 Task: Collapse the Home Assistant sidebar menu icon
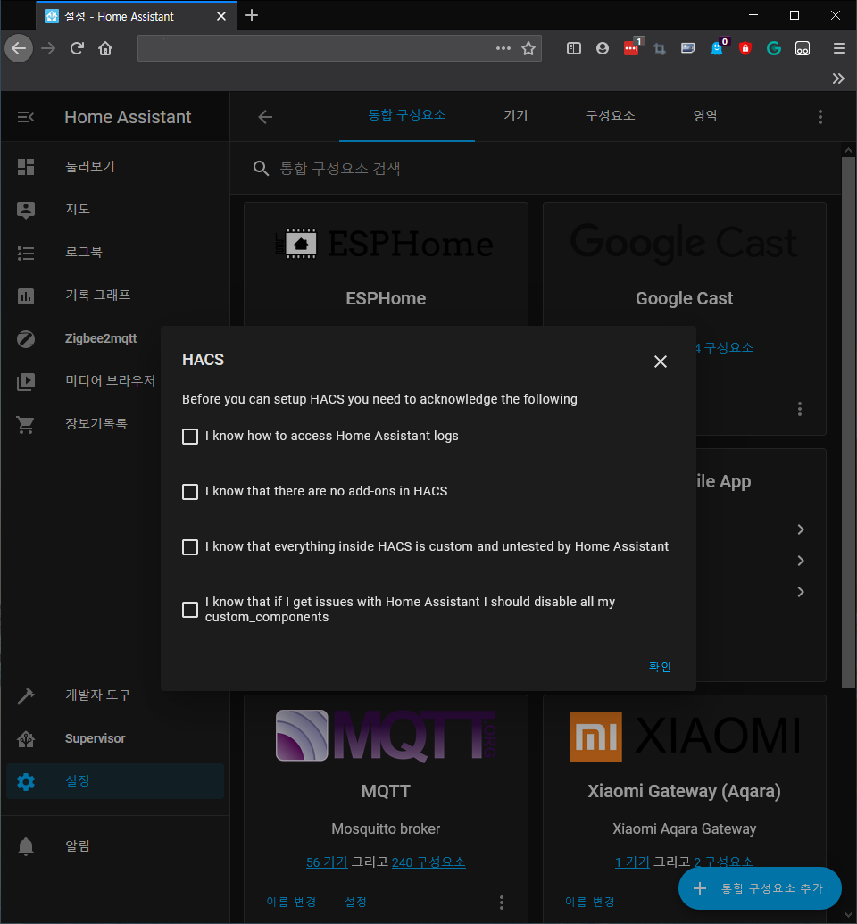pyautogui.click(x=25, y=117)
